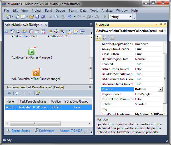The image size is (171, 145).
Task: Click the designer vertical scrollbar thumb
Action: click(91, 68)
